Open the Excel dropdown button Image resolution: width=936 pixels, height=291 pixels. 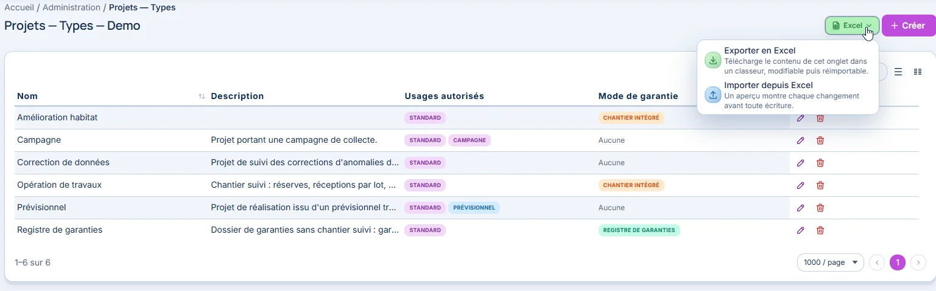(852, 26)
